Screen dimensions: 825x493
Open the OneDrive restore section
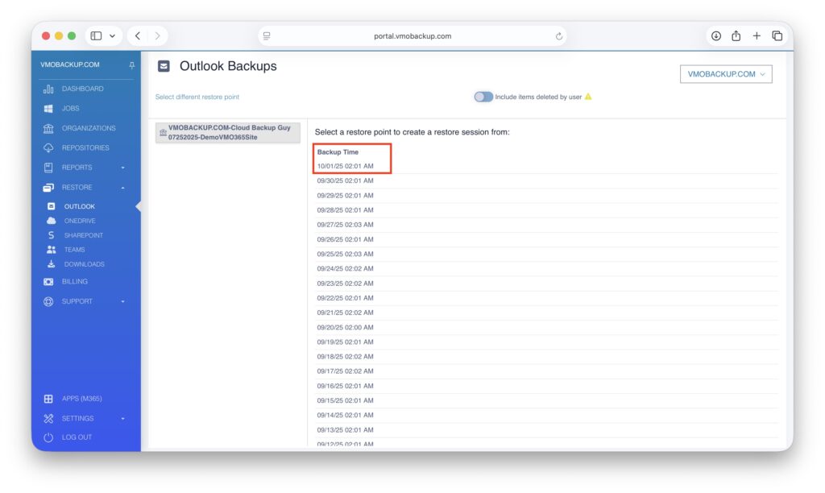[x=80, y=221]
